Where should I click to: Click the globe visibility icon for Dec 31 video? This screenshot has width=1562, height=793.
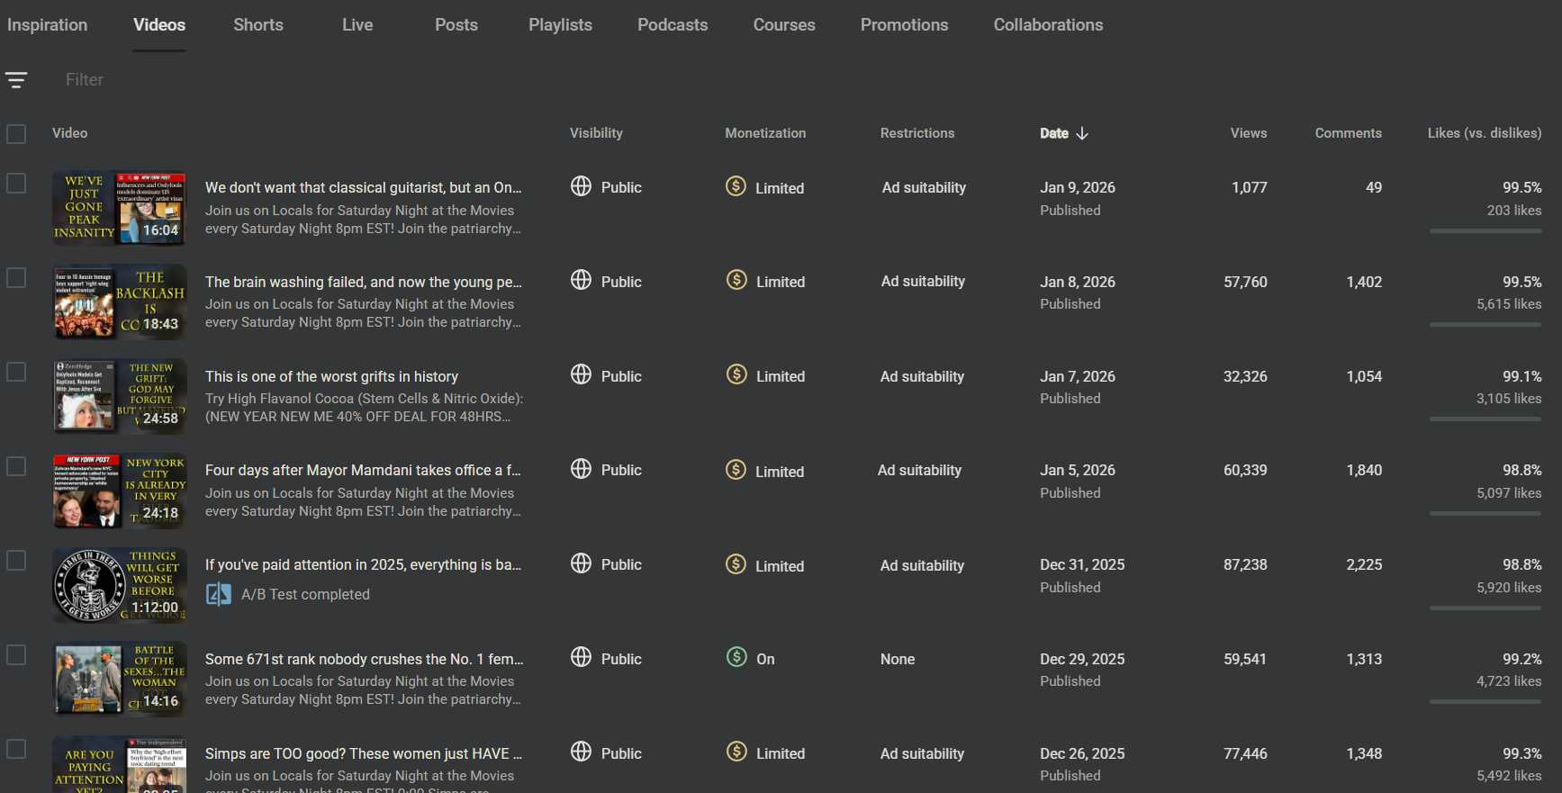(x=582, y=563)
